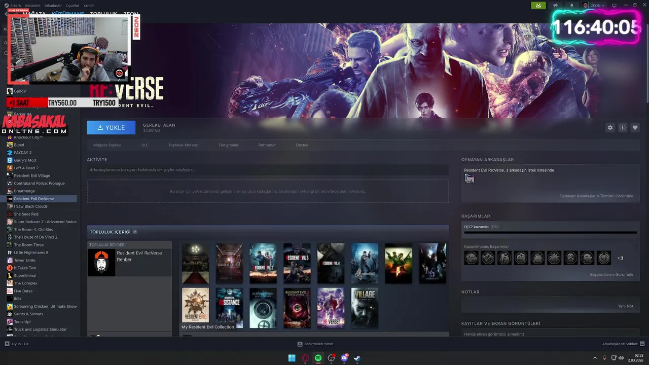Switch to Big Picture mode icon
The width and height of the screenshot is (649, 365).
[x=614, y=5]
